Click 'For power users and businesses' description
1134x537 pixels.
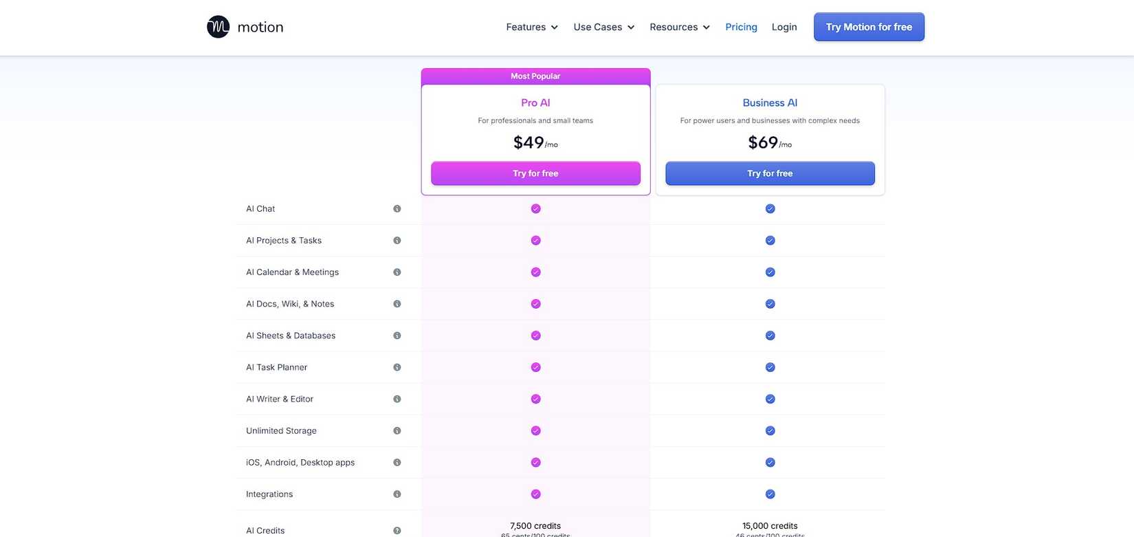(770, 120)
